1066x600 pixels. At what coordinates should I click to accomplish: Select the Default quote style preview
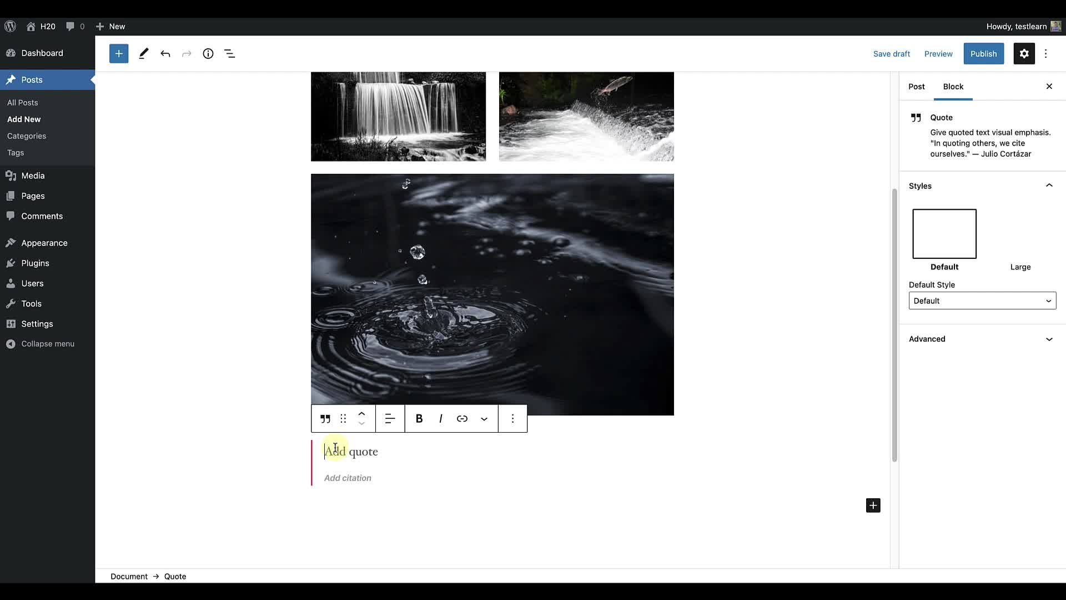pyautogui.click(x=944, y=234)
